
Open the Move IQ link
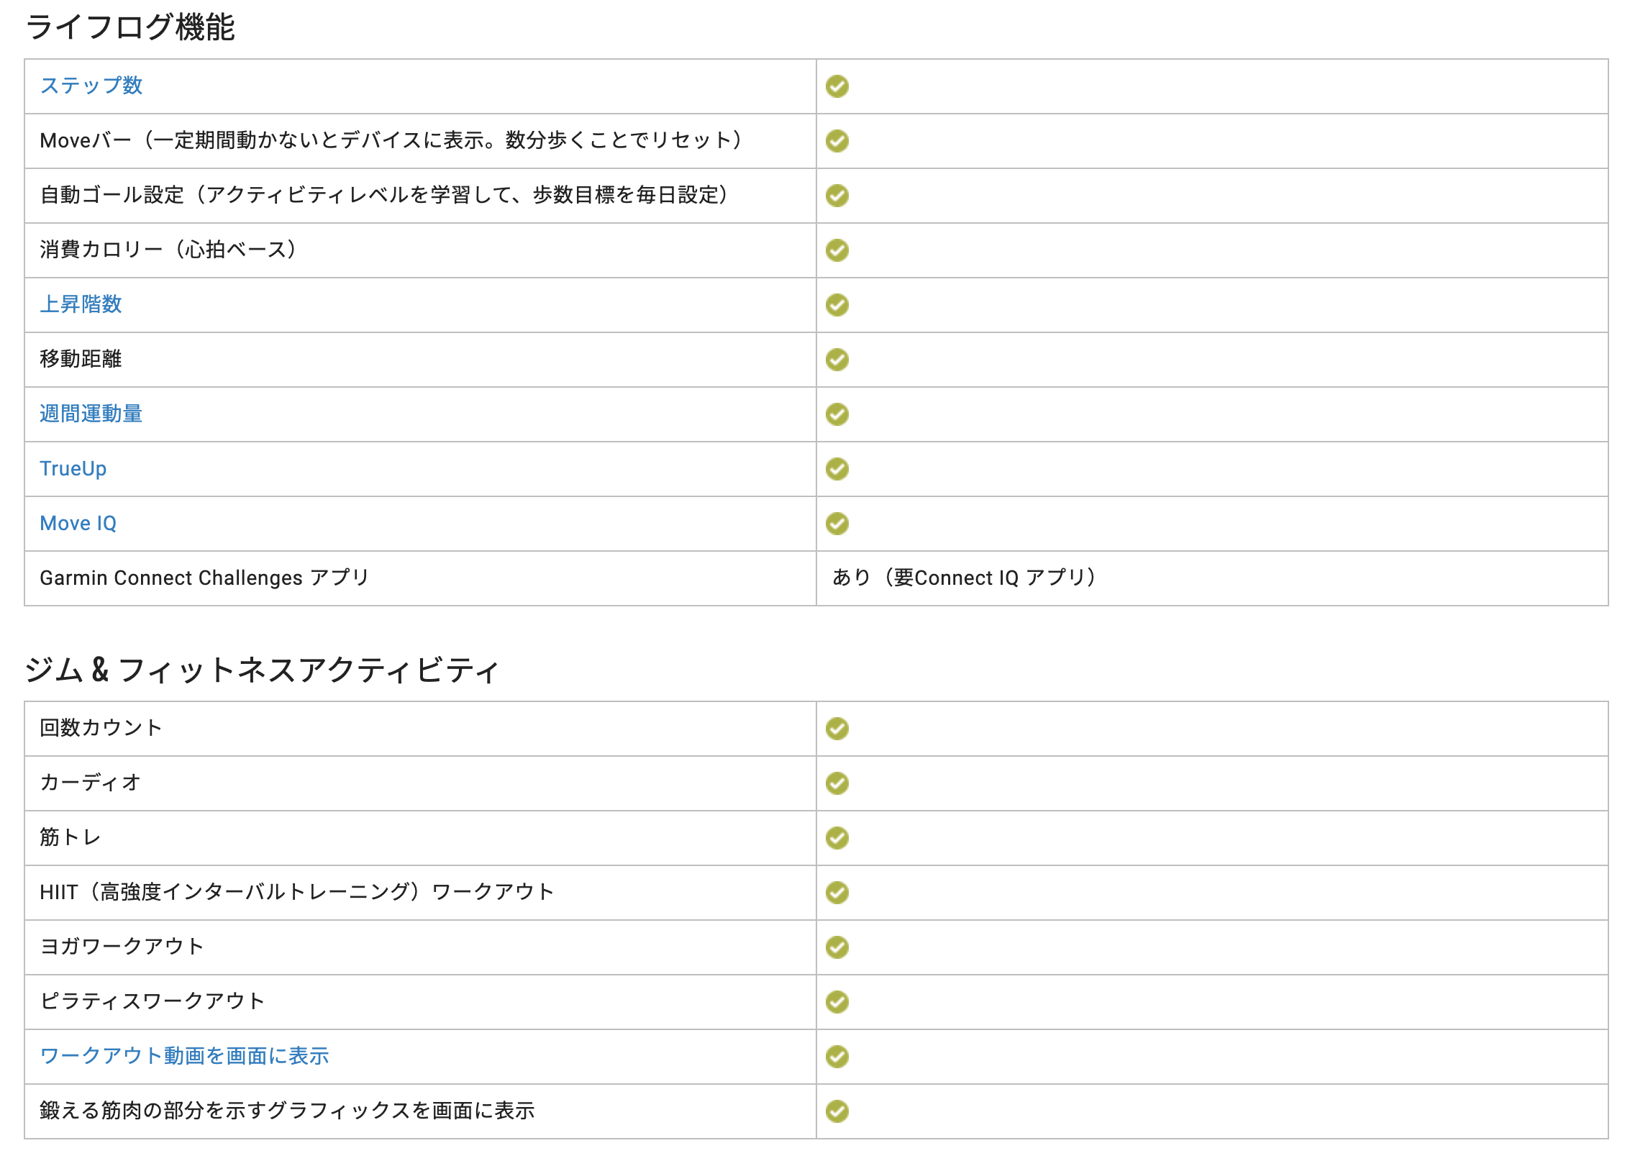78,523
